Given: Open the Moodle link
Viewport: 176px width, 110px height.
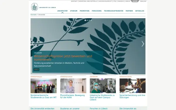Looking at the screenshot, I should [121, 1].
